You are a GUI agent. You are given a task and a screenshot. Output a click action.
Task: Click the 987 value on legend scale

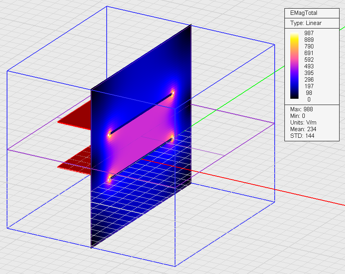309,33
